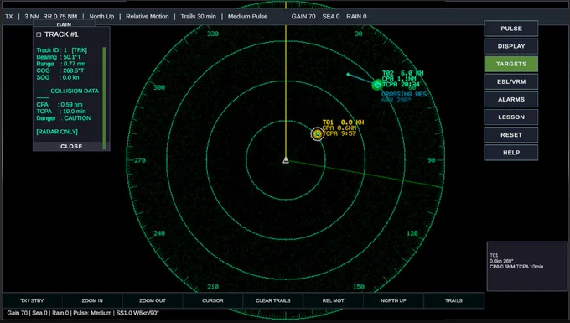Screen dimensions: 570x323
Task: Toggle NORTH UP orientation
Action: pyautogui.click(x=393, y=300)
